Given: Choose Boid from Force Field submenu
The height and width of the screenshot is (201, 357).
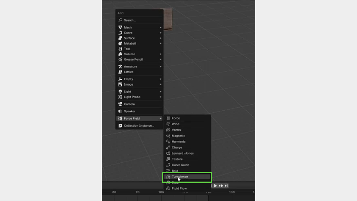Looking at the screenshot, I should tap(187, 170).
